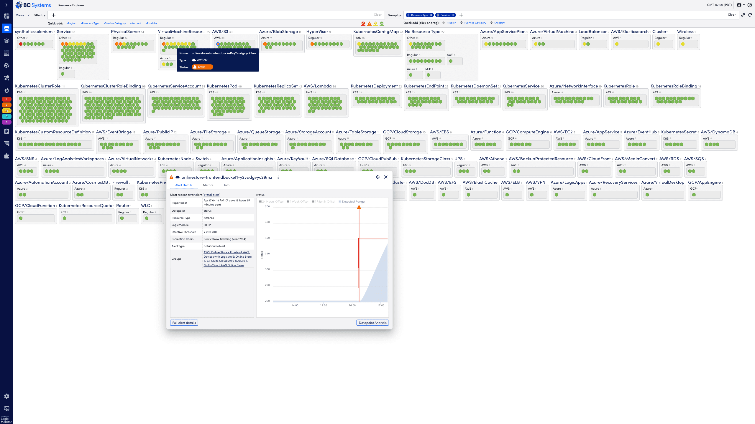This screenshot has height=424, width=755.
Task: Open the popup's three-dot more menu
Action: [x=278, y=177]
